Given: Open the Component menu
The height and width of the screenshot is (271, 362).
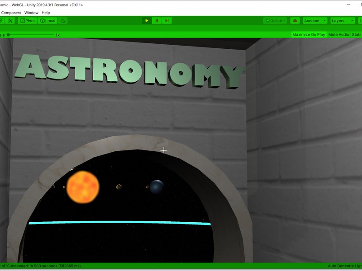Looking at the screenshot, I should (11, 13).
